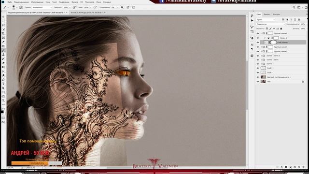The height and width of the screenshot is (174, 309).
Task: Open the Brush Settings panel icon
Action: pos(252,27)
